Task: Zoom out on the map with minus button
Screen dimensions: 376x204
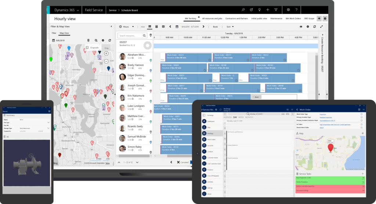Action: click(106, 61)
